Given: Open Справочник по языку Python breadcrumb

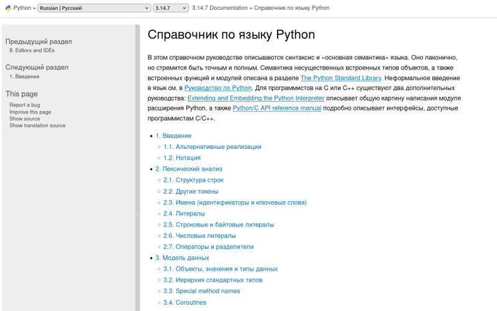Looking at the screenshot, I should [x=291, y=8].
